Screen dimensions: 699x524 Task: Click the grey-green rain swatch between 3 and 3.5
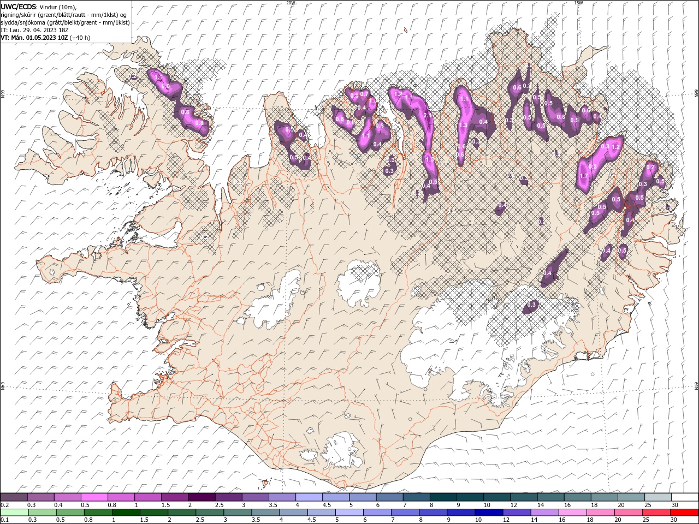(x=238, y=513)
